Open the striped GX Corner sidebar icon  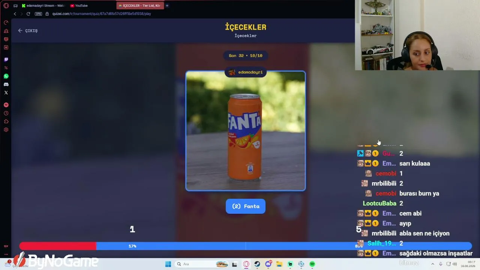[x=6, y=39]
